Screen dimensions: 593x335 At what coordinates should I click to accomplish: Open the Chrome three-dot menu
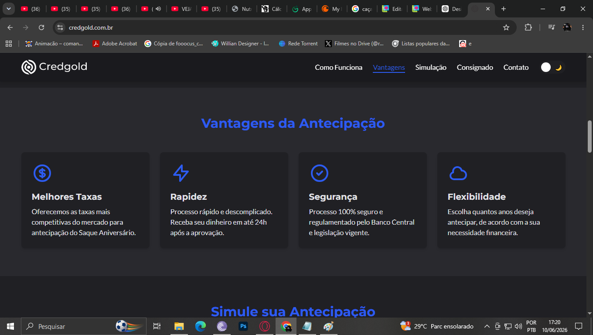point(583,27)
